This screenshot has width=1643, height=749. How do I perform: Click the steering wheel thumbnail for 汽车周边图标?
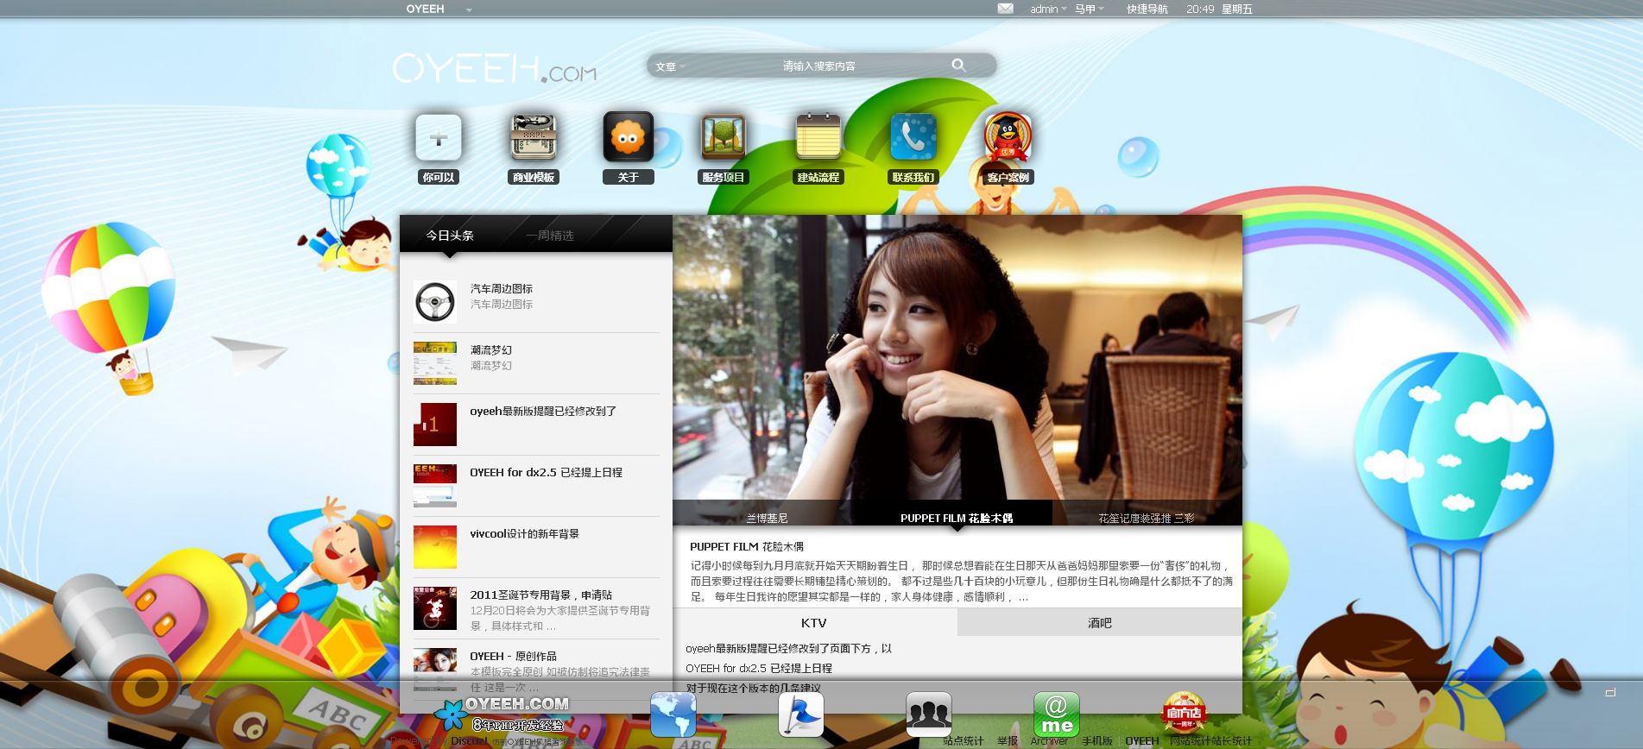(435, 302)
